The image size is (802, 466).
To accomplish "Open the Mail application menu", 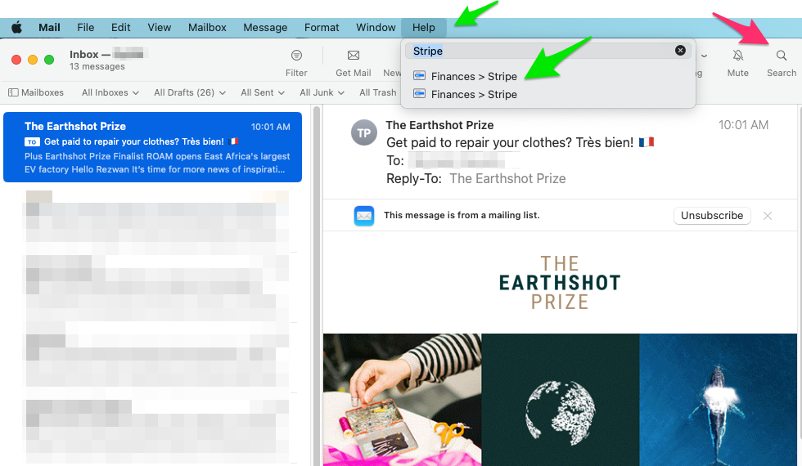I will pyautogui.click(x=49, y=28).
